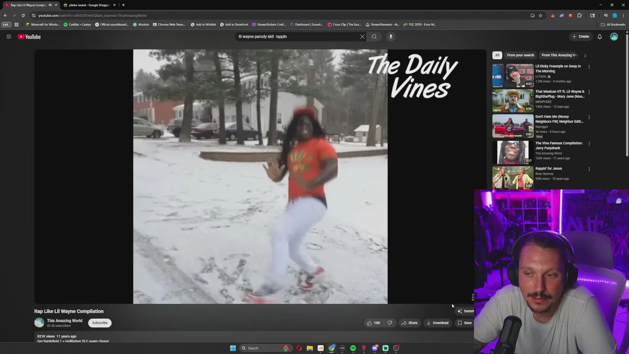Viewport: 629px width, 354px height.
Task: Open Lil Dicky Freestyle video thumbnail
Action: click(x=513, y=75)
